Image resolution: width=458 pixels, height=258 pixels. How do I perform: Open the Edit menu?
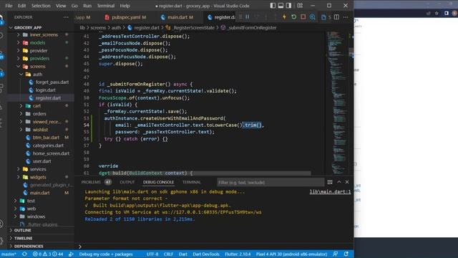tap(21, 6)
